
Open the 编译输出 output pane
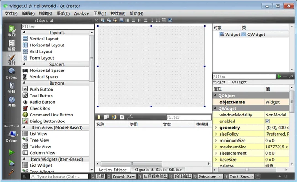181,177
